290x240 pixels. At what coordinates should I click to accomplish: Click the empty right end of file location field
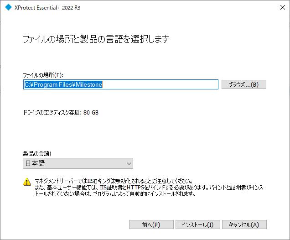point(182,84)
